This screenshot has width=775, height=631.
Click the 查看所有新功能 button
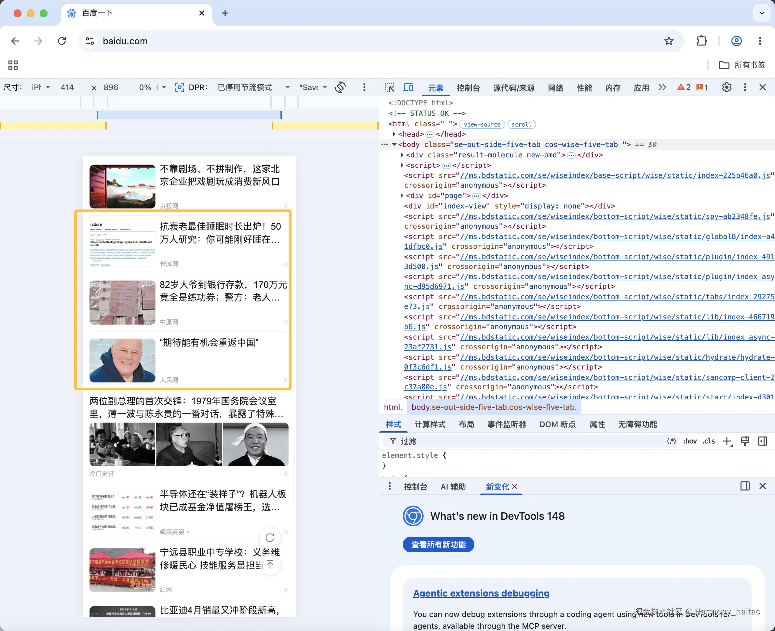click(438, 544)
